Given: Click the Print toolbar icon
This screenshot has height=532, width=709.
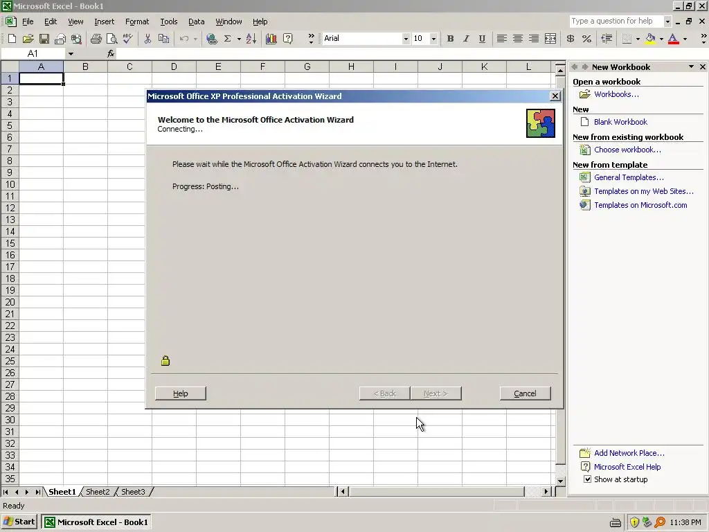Looking at the screenshot, I should coord(96,39).
